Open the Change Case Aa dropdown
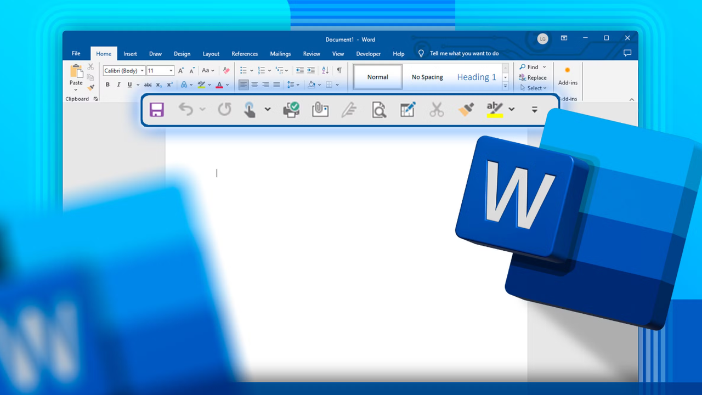The image size is (702, 395). tap(208, 71)
